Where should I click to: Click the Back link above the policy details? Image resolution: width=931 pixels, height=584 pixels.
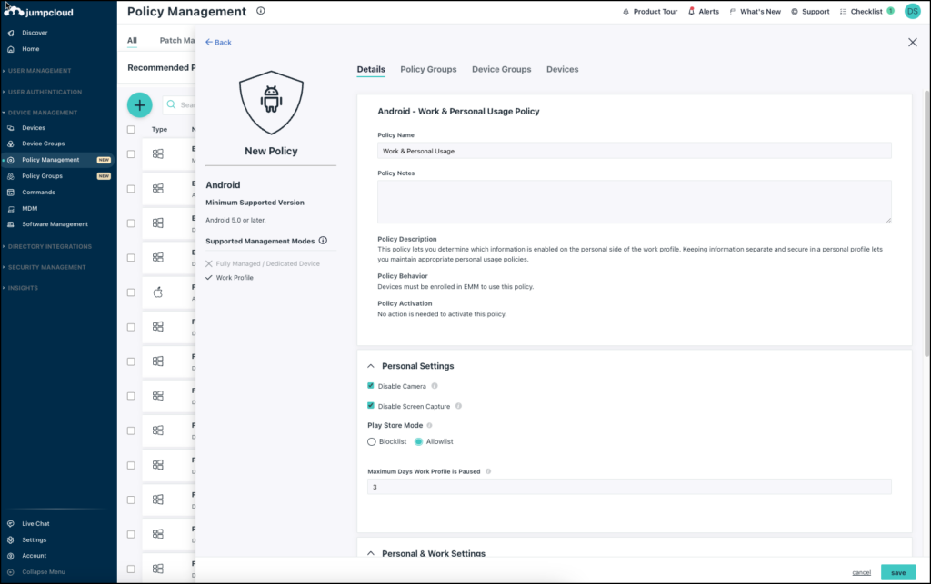click(217, 42)
